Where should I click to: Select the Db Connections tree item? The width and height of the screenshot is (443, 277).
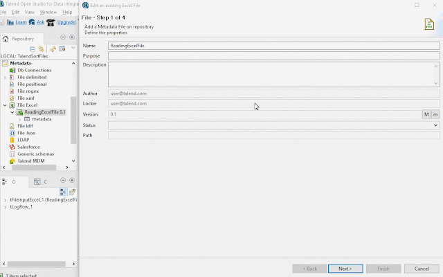34,70
